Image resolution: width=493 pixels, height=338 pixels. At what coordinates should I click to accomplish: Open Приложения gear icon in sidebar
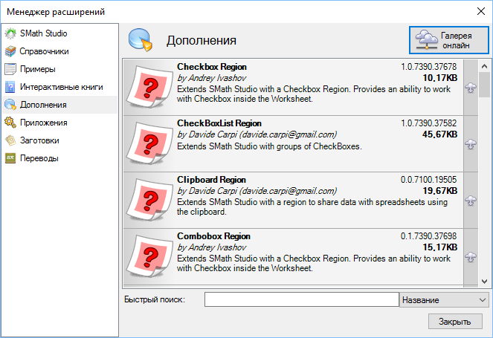[x=10, y=123]
